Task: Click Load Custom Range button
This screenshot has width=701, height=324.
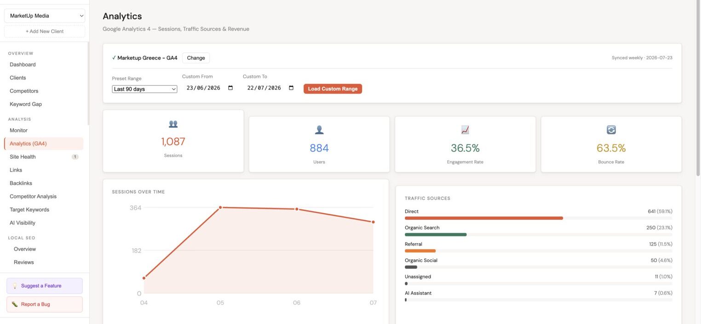Action: coord(333,89)
